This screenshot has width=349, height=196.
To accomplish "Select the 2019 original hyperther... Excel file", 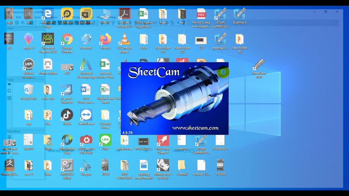I will (x=144, y=18).
